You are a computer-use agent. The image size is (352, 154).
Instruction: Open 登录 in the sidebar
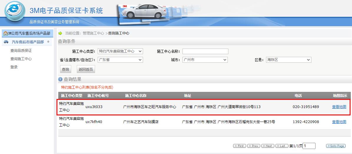coord(14,67)
